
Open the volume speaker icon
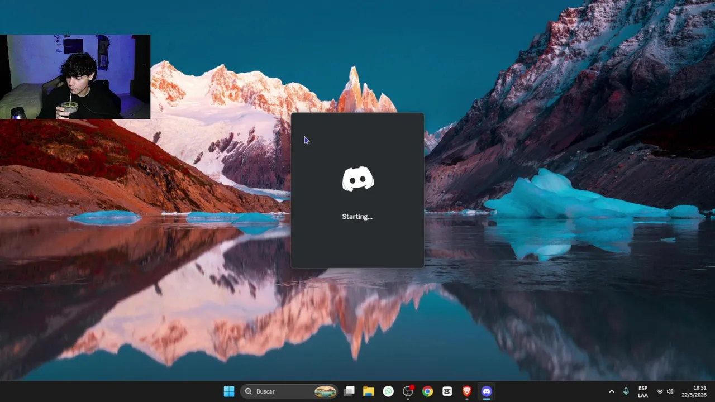point(670,391)
